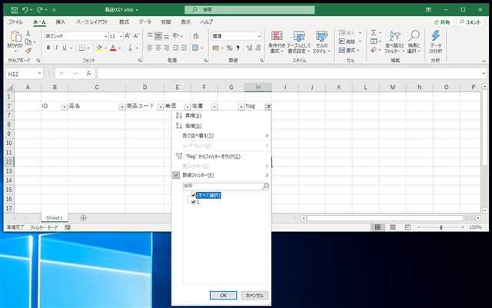This screenshot has width=492, height=308.
Task: Click the font color red A swatch
Action: click(x=113, y=48)
